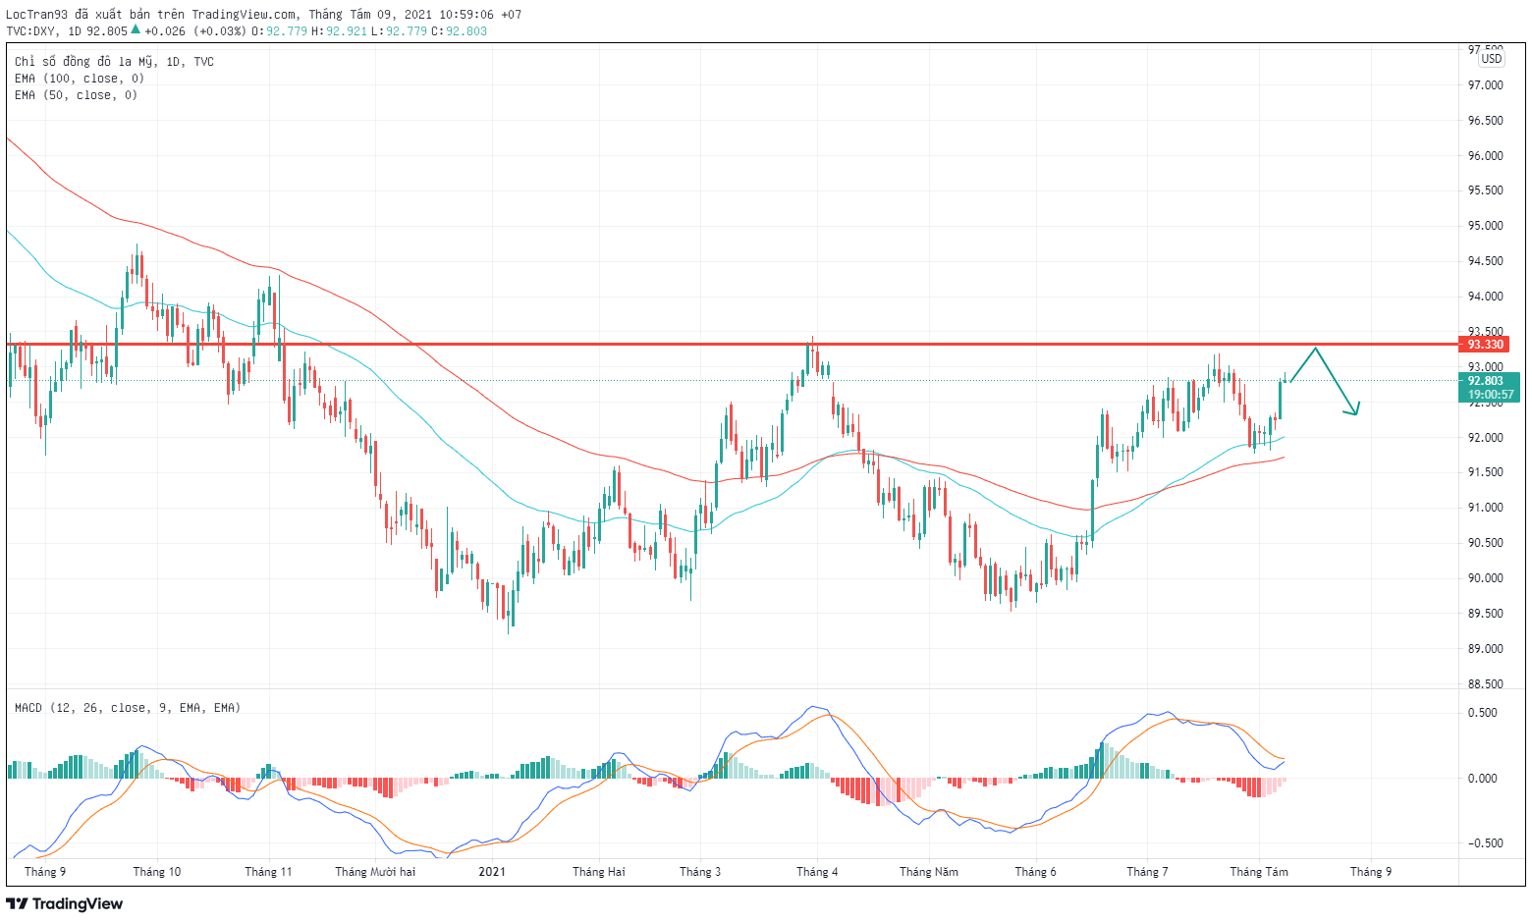Click the 'Tháng Hai' time axis label
This screenshot has height=922, width=1532.
click(x=599, y=872)
